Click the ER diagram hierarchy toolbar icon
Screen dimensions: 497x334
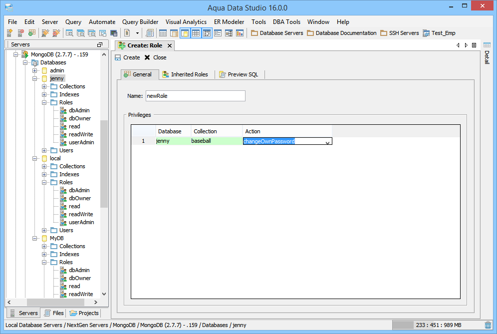coord(229,32)
